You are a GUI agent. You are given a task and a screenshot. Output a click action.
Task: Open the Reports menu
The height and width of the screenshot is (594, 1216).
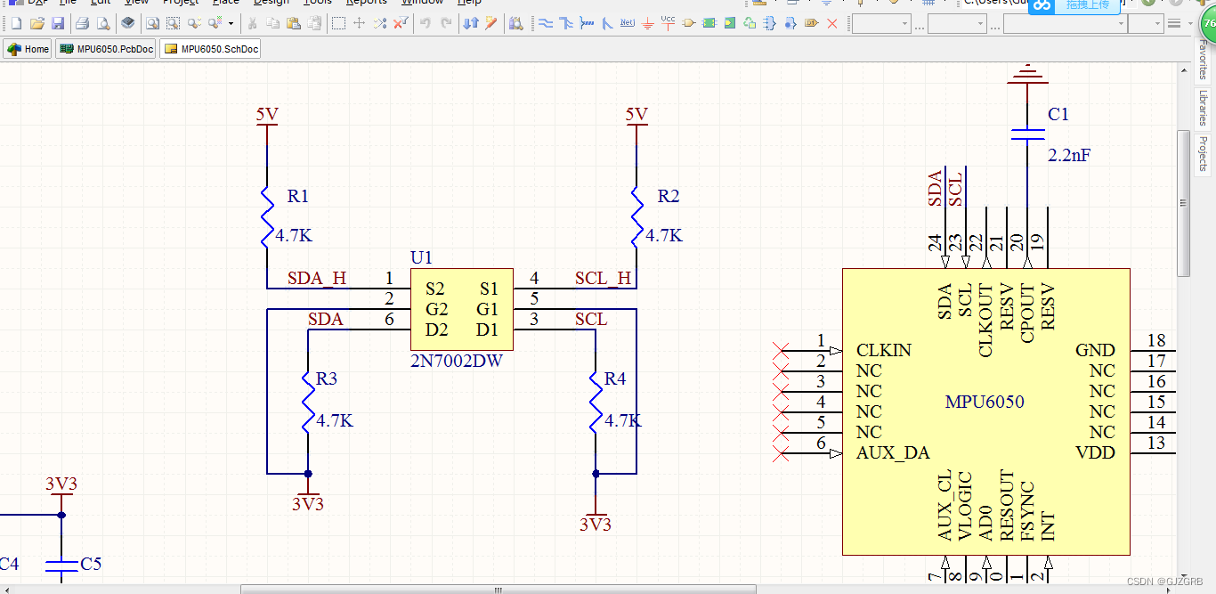click(367, 3)
